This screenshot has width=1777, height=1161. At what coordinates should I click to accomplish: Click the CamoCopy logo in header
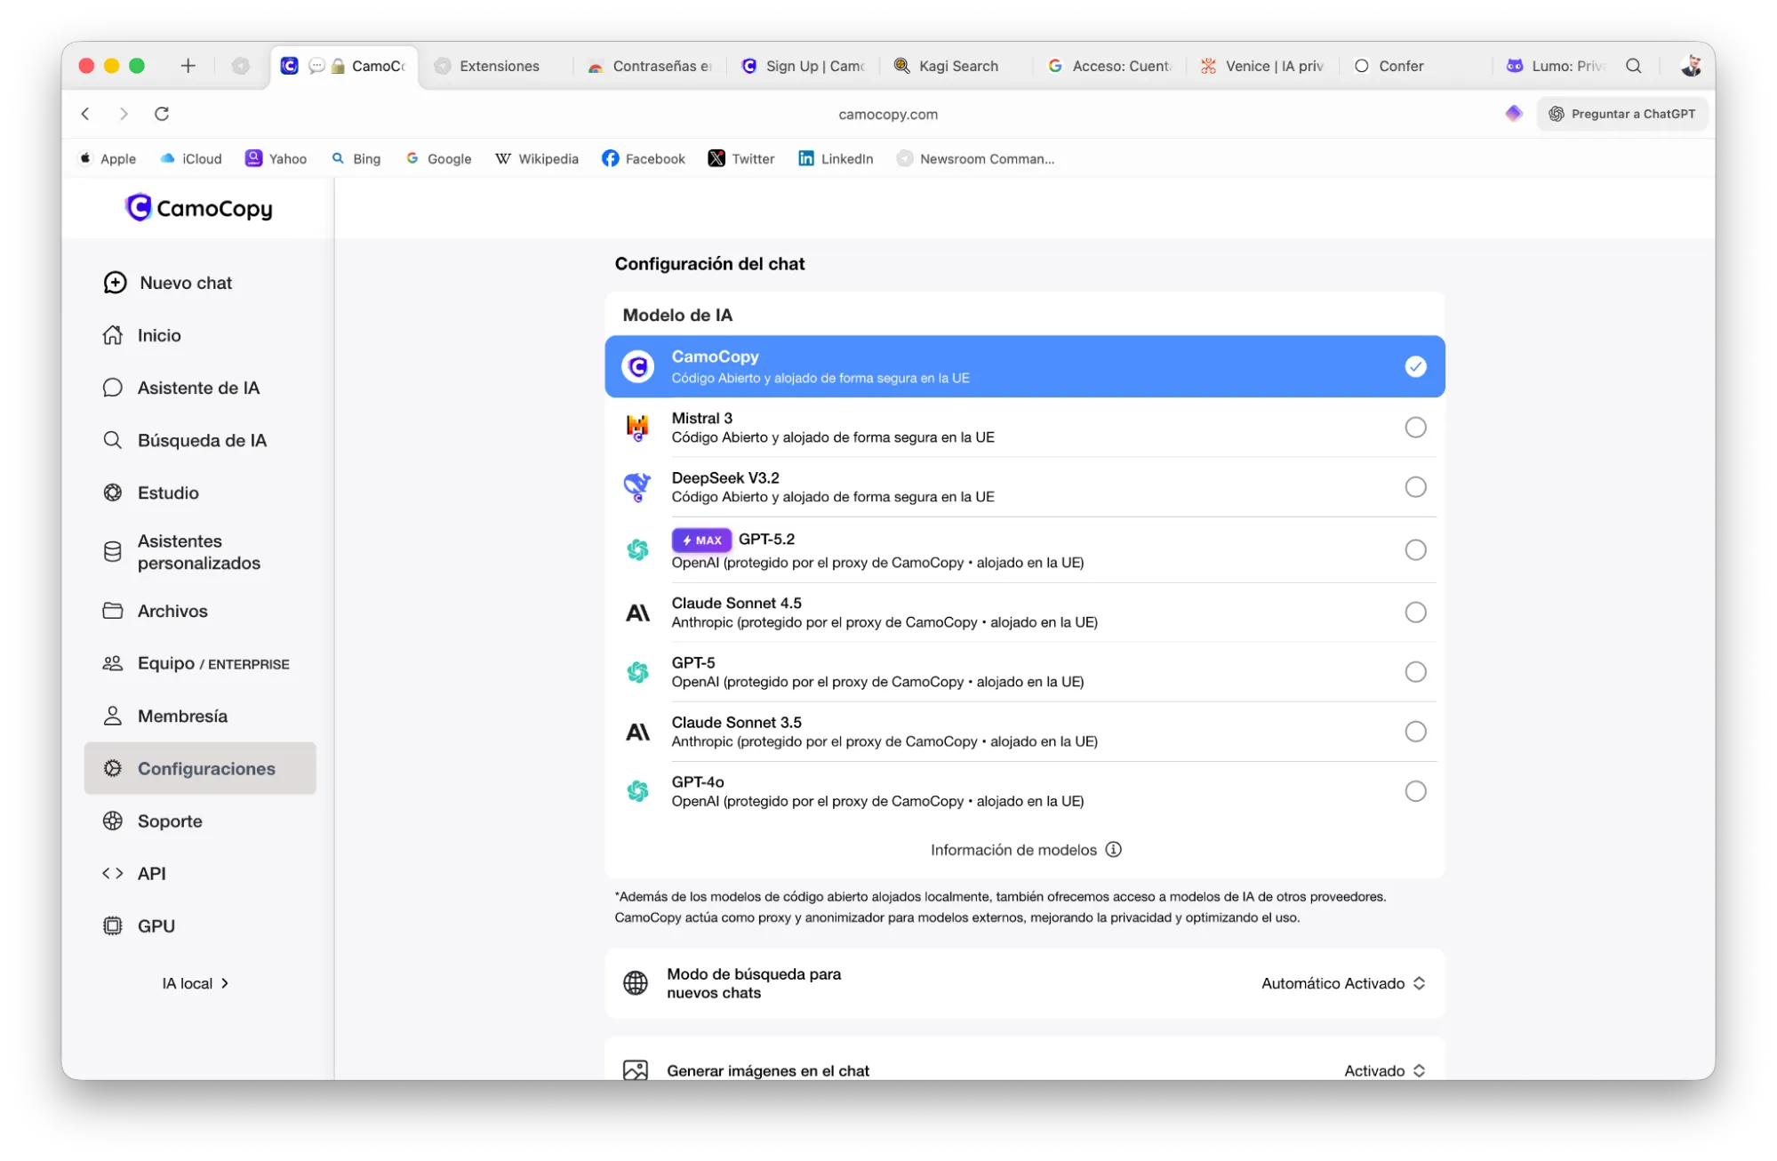(x=199, y=208)
